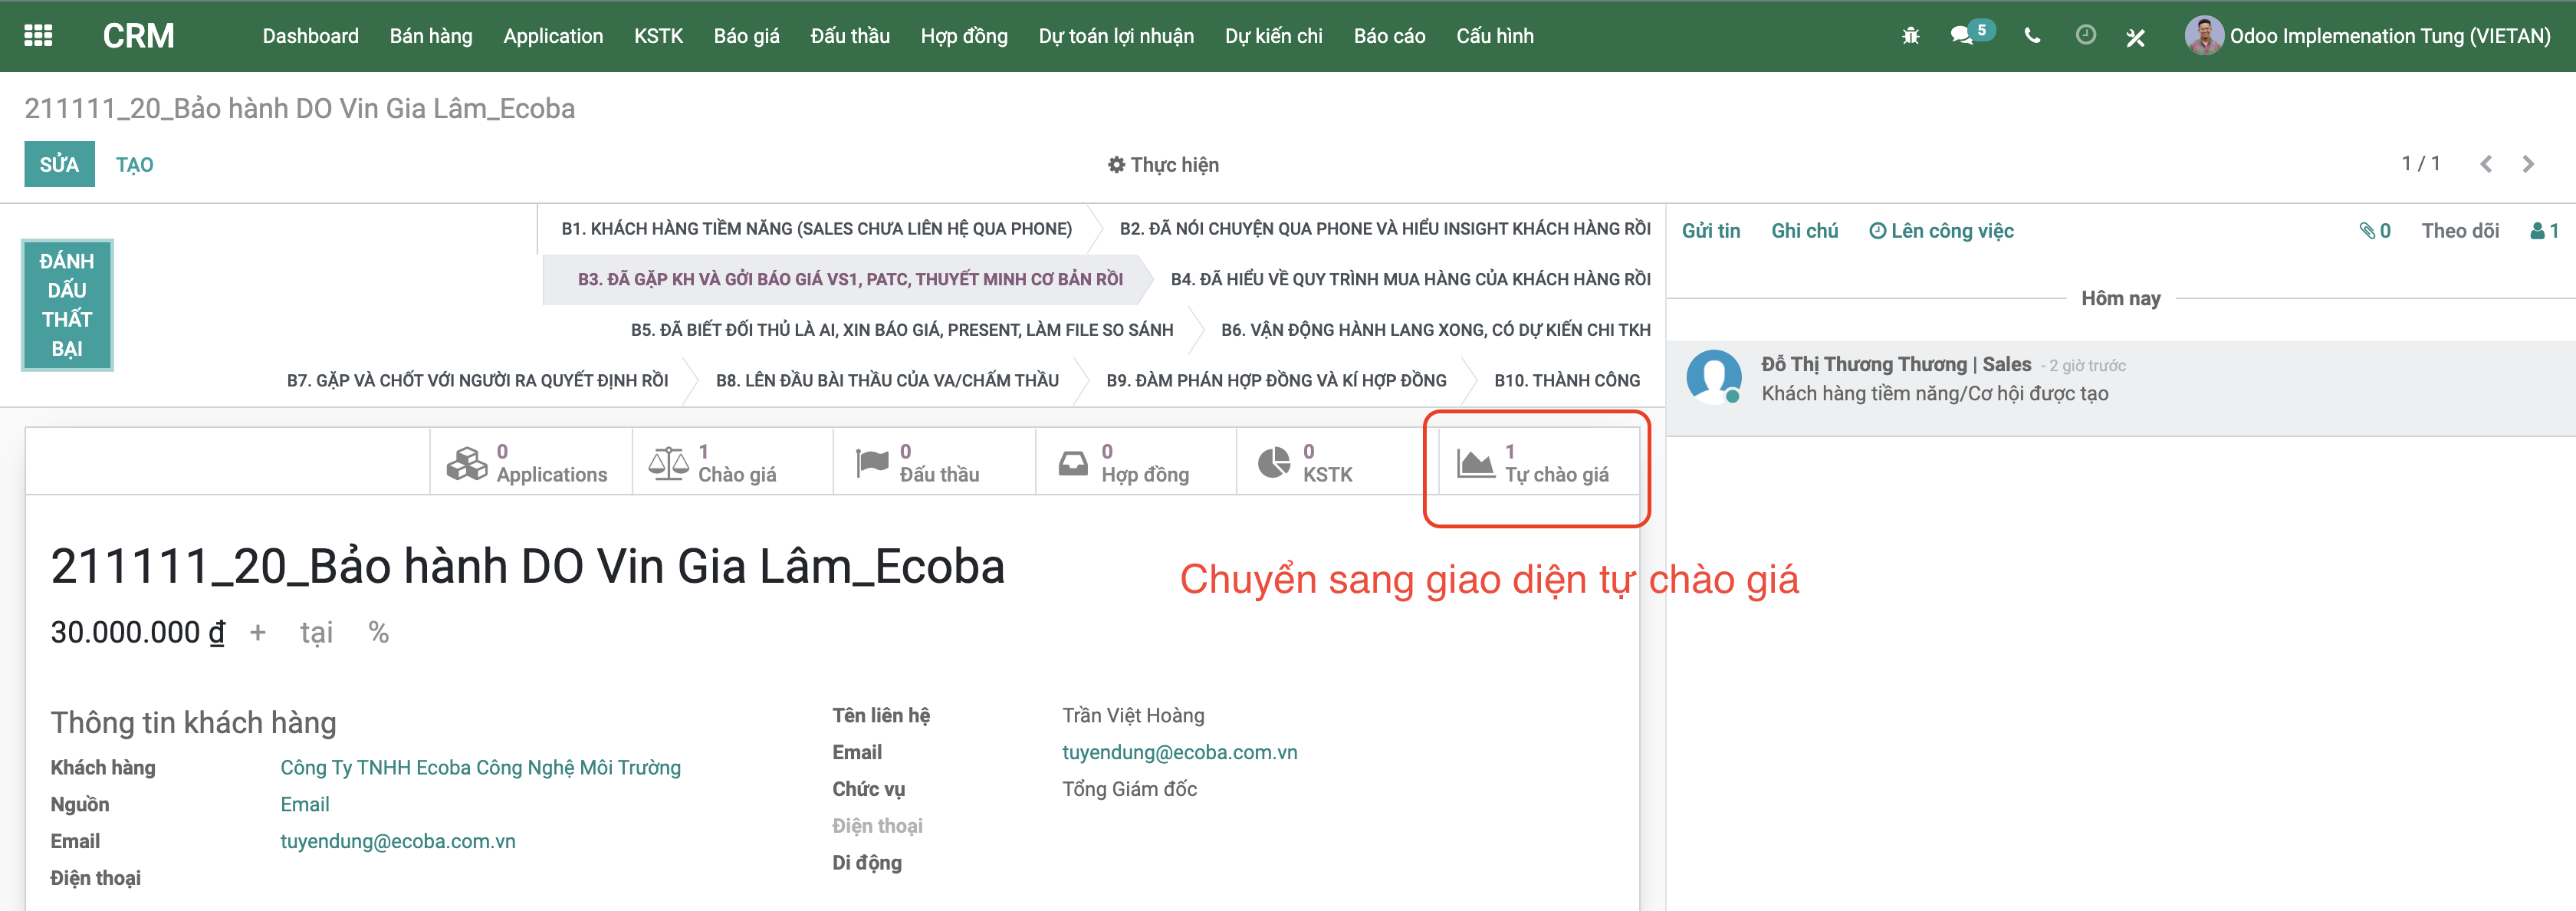Click the Ghi chú note tab

tap(1803, 231)
